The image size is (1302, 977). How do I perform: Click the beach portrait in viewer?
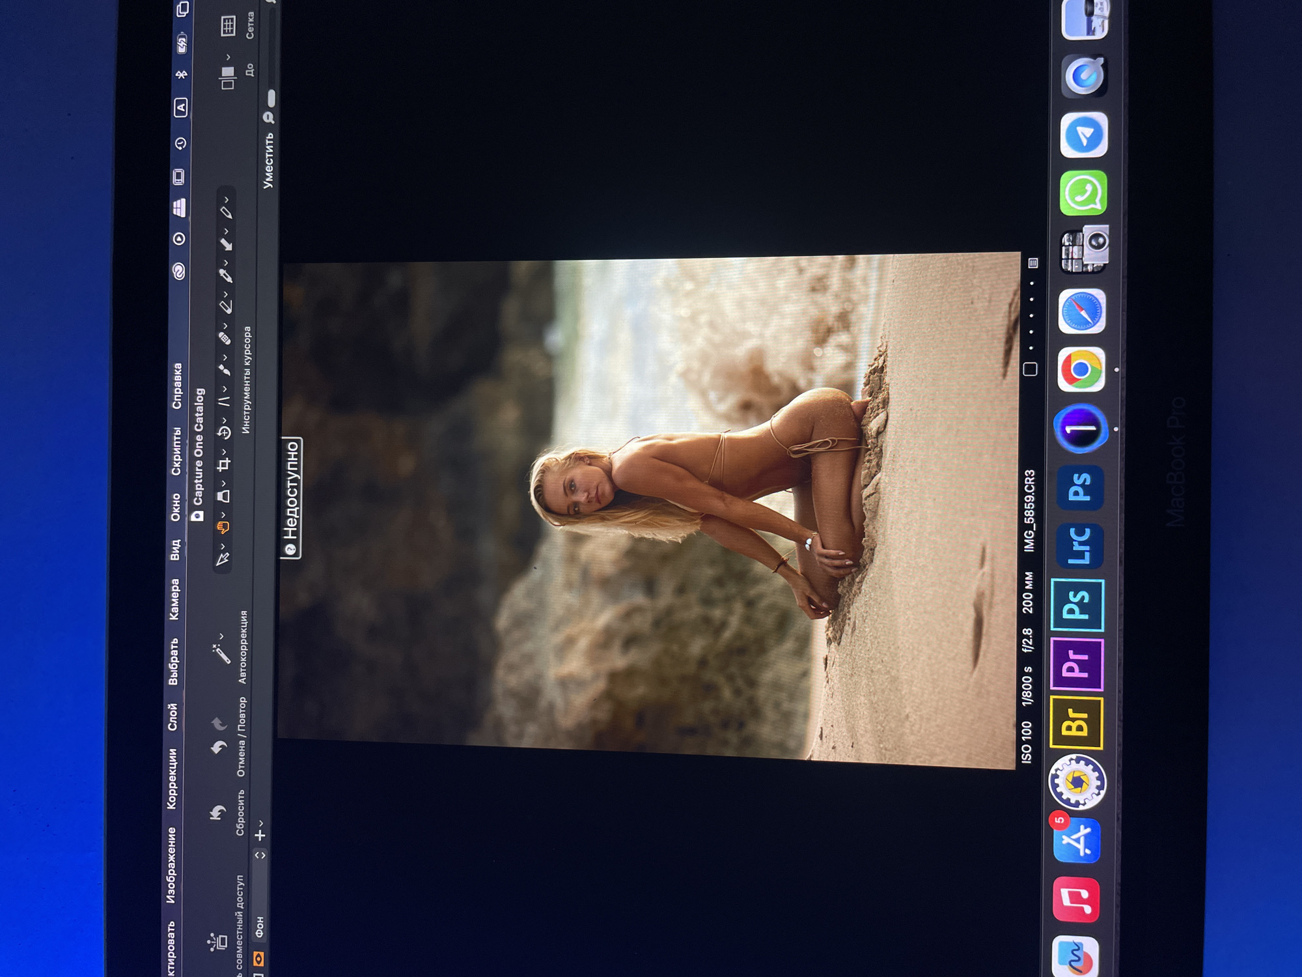click(649, 510)
